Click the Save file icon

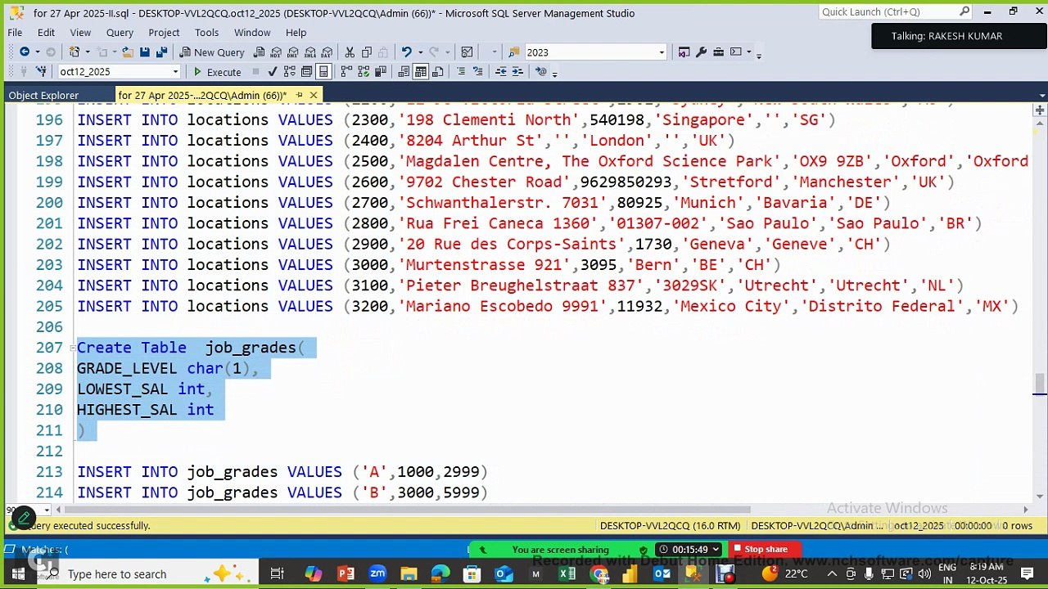[x=144, y=52]
